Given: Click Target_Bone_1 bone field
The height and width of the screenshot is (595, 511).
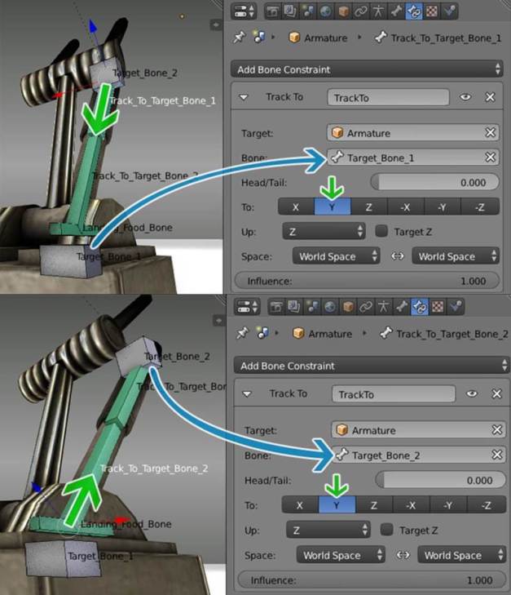Looking at the screenshot, I should click(x=412, y=158).
